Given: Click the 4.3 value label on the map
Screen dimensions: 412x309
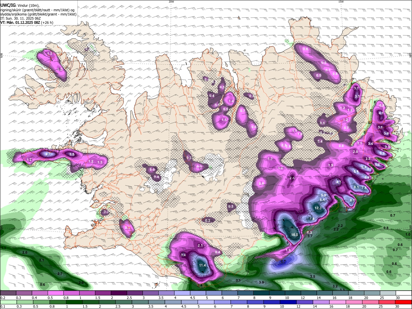Looking at the screenshot, I should click(x=338, y=182).
